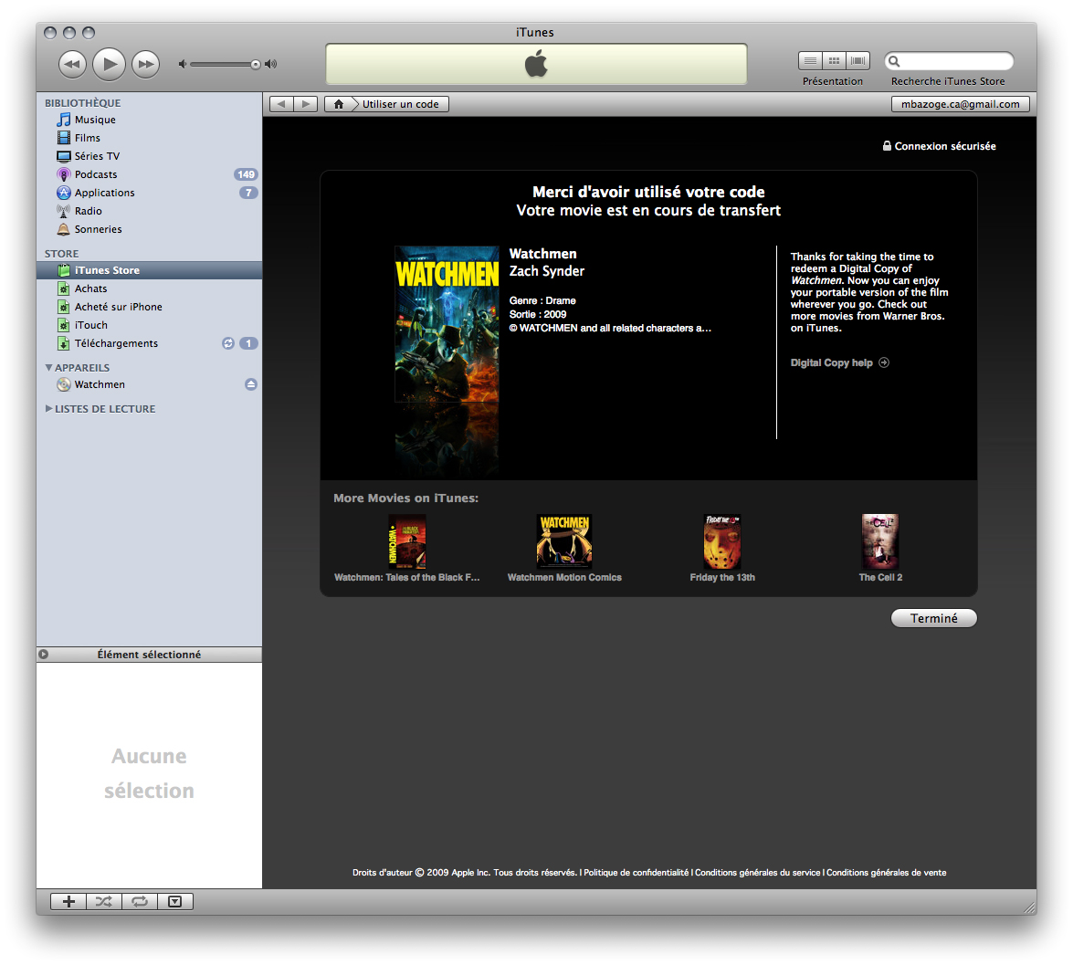1073x965 pixels.
Task: Toggle shuffle playback
Action: coord(104,901)
